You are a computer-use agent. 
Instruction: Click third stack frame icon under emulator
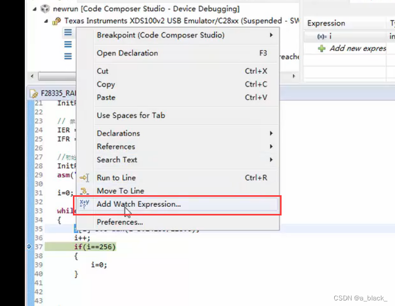click(68, 56)
